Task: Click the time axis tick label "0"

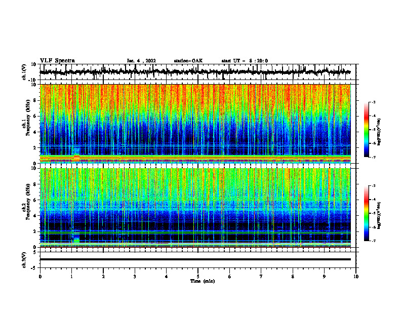Action: pos(40,277)
